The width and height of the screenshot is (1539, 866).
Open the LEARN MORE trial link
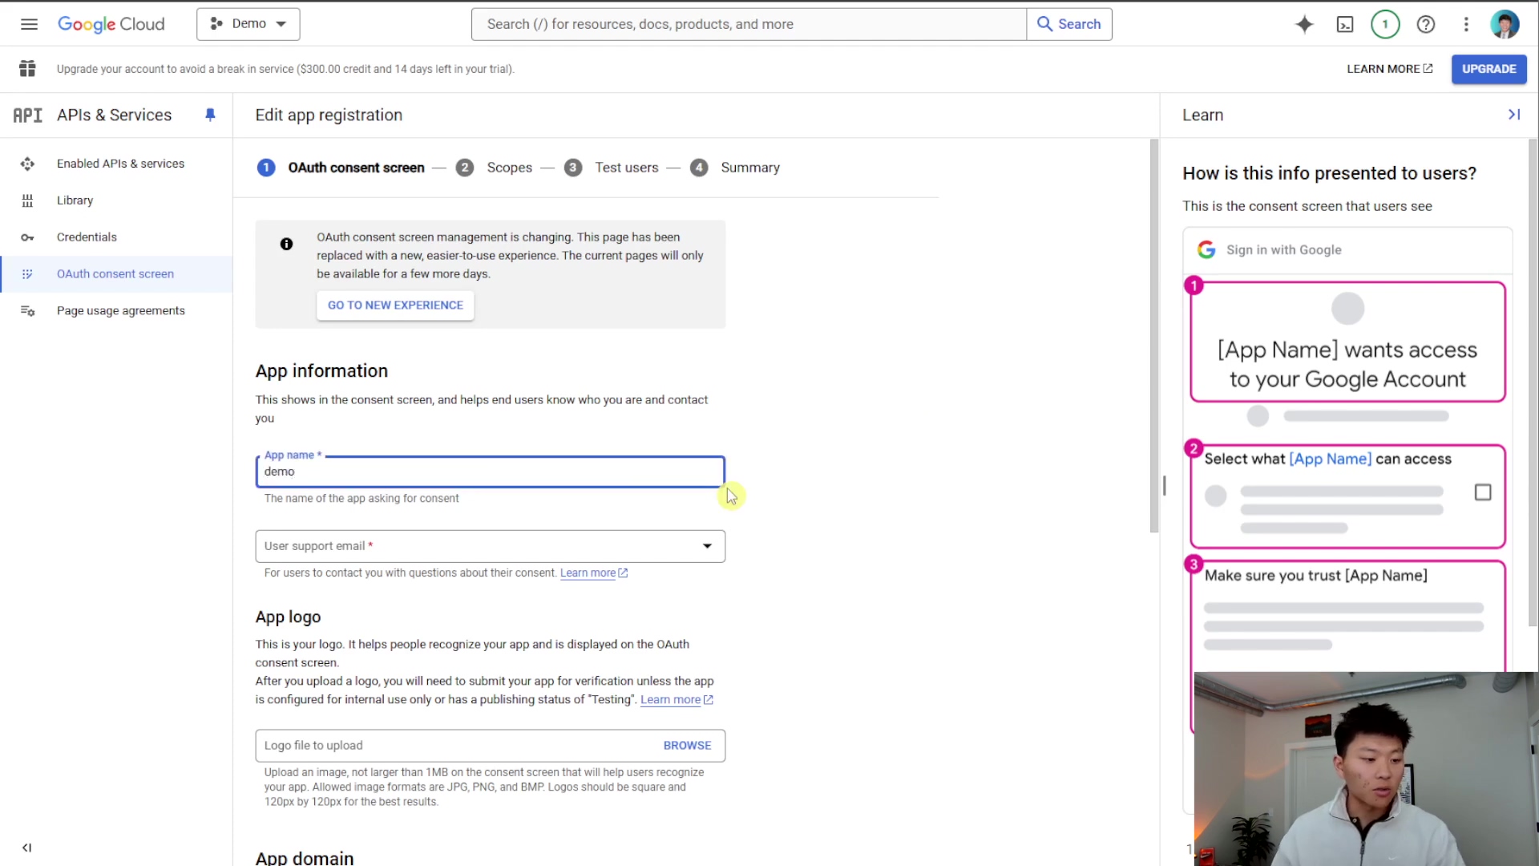pyautogui.click(x=1389, y=69)
